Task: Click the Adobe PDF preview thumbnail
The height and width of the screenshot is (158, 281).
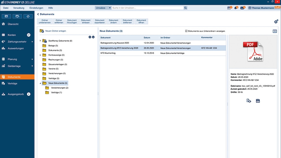Action: (x=253, y=51)
